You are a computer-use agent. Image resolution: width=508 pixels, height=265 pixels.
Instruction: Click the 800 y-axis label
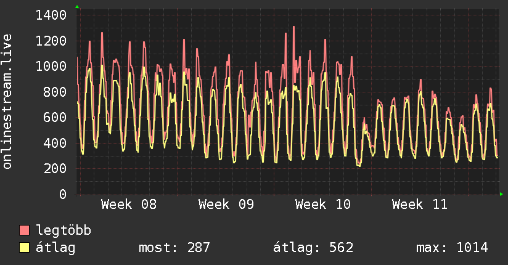tap(55, 92)
